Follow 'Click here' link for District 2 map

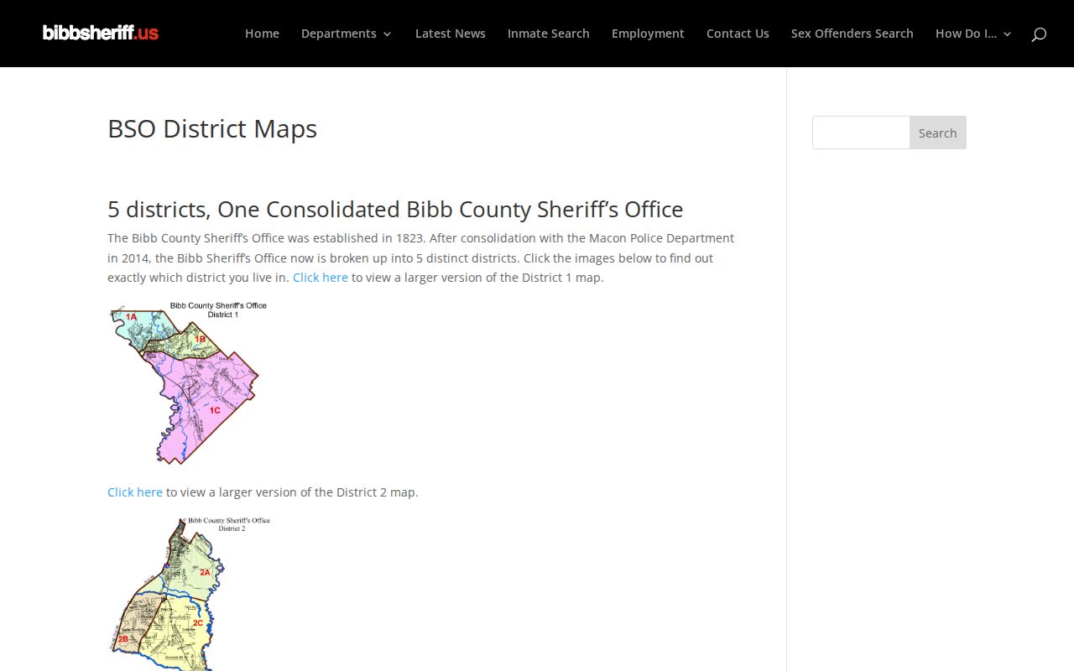pyautogui.click(x=135, y=492)
